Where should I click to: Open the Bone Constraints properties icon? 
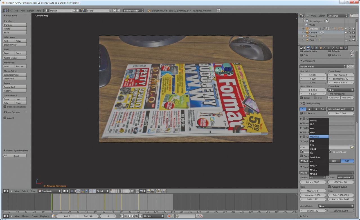(337, 48)
